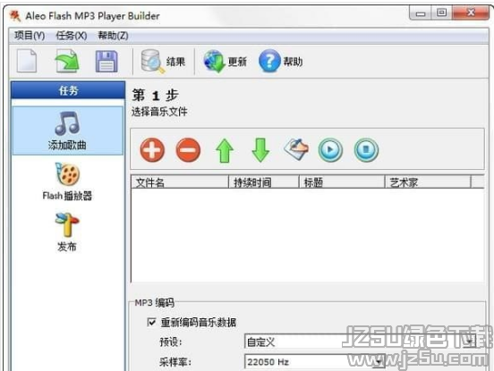The height and width of the screenshot is (371, 494).
Task: Close the Aleo Flash MP3 Player Builder
Action: click(x=471, y=13)
